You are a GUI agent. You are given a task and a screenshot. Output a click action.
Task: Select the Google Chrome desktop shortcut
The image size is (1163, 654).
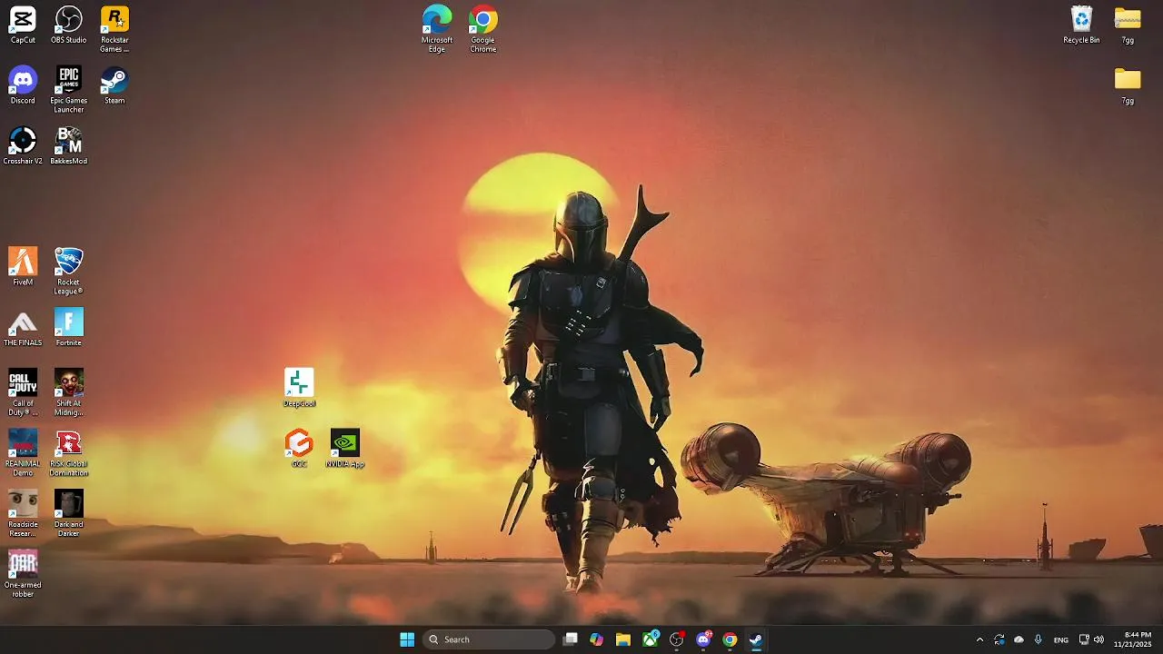(483, 29)
